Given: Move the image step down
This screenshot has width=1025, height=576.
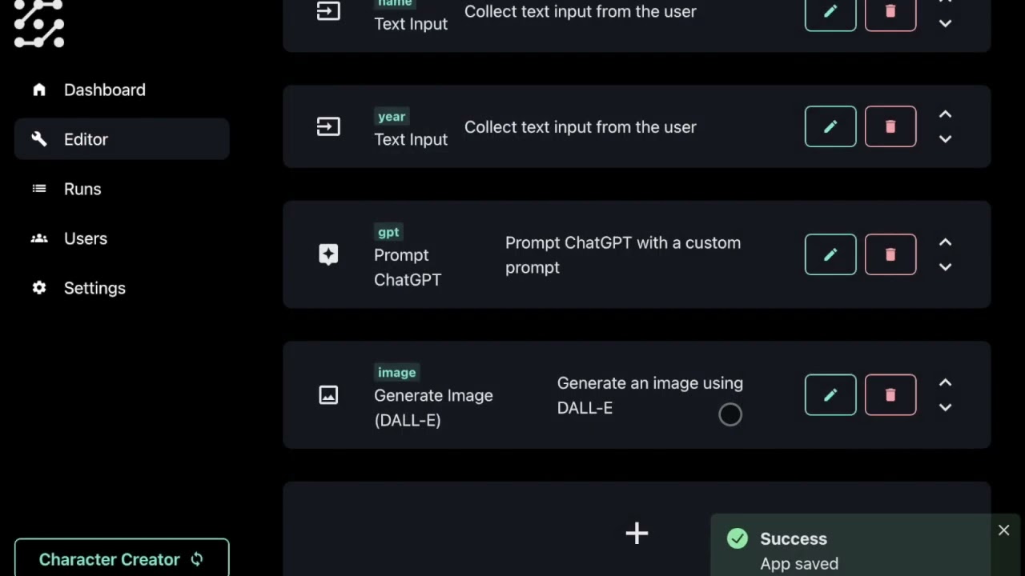Looking at the screenshot, I should pos(945,407).
